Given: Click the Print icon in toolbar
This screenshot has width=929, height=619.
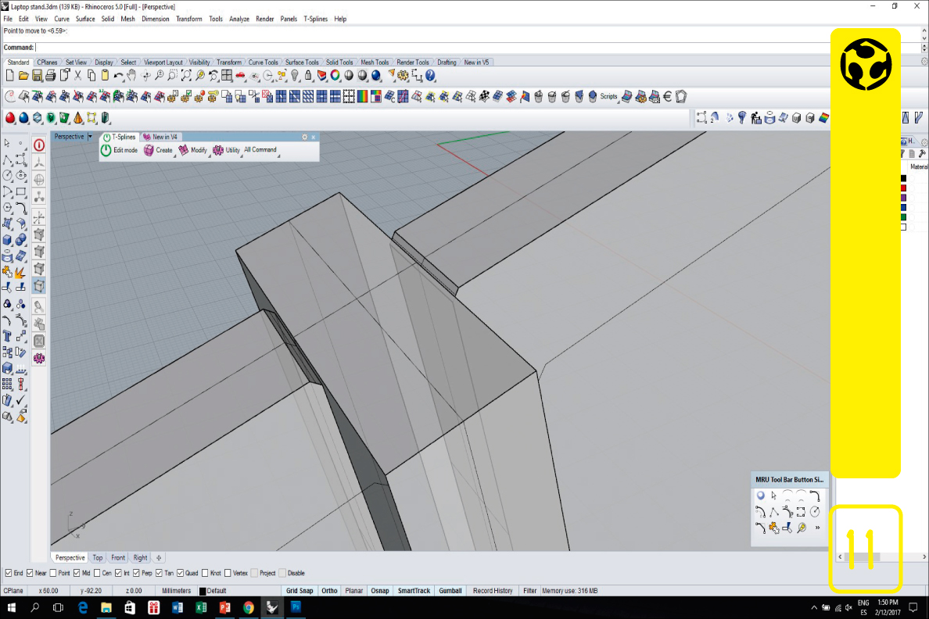Looking at the screenshot, I should click(50, 76).
